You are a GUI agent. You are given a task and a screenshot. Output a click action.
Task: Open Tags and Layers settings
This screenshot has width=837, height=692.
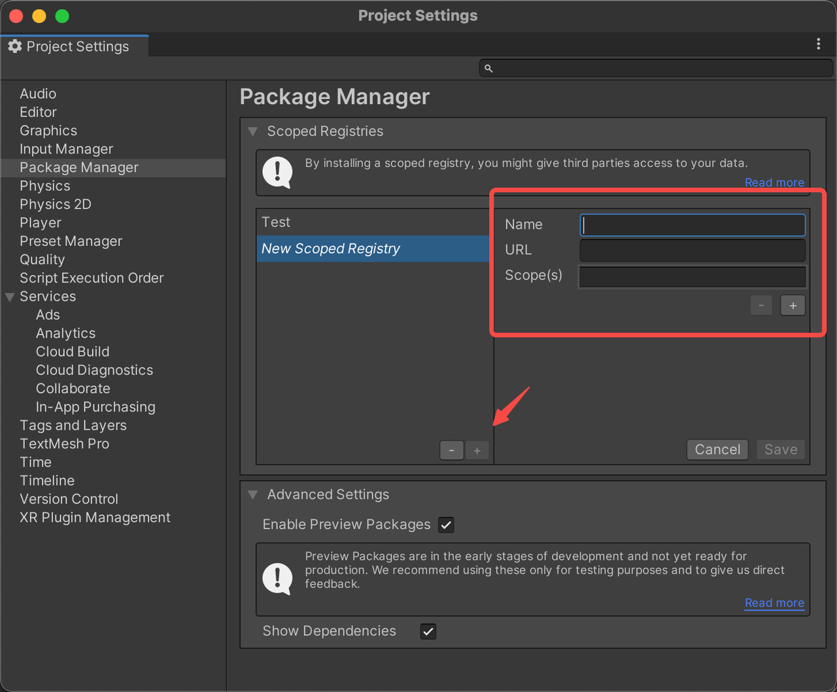[x=73, y=425]
